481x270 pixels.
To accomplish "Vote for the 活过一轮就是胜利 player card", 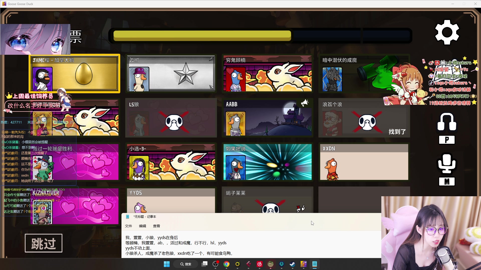I will [75, 162].
